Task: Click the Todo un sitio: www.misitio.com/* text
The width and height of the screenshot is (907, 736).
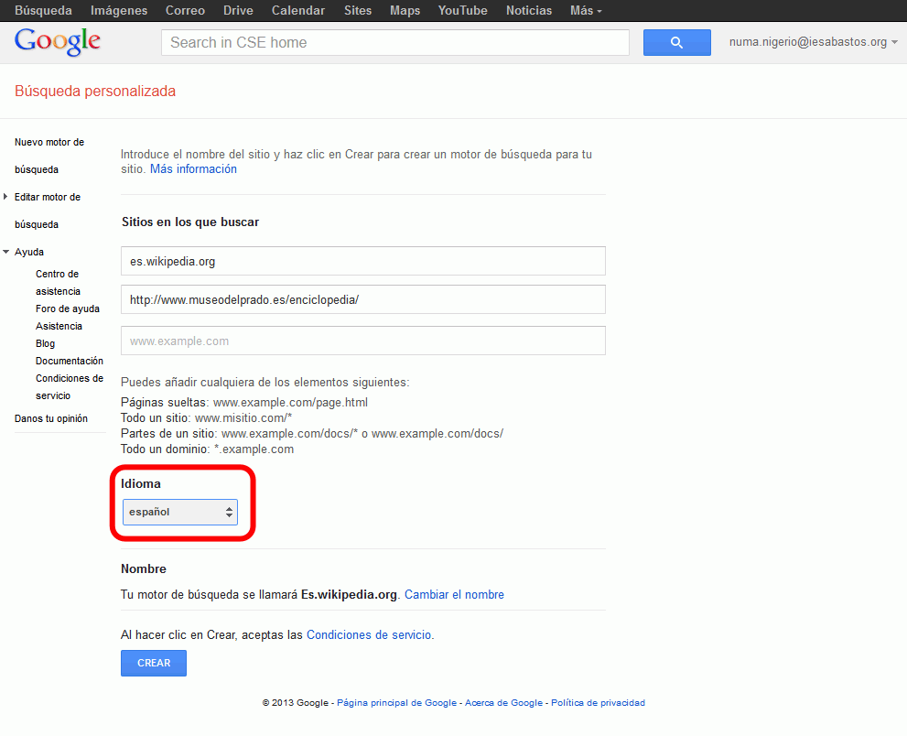Action: point(207,418)
